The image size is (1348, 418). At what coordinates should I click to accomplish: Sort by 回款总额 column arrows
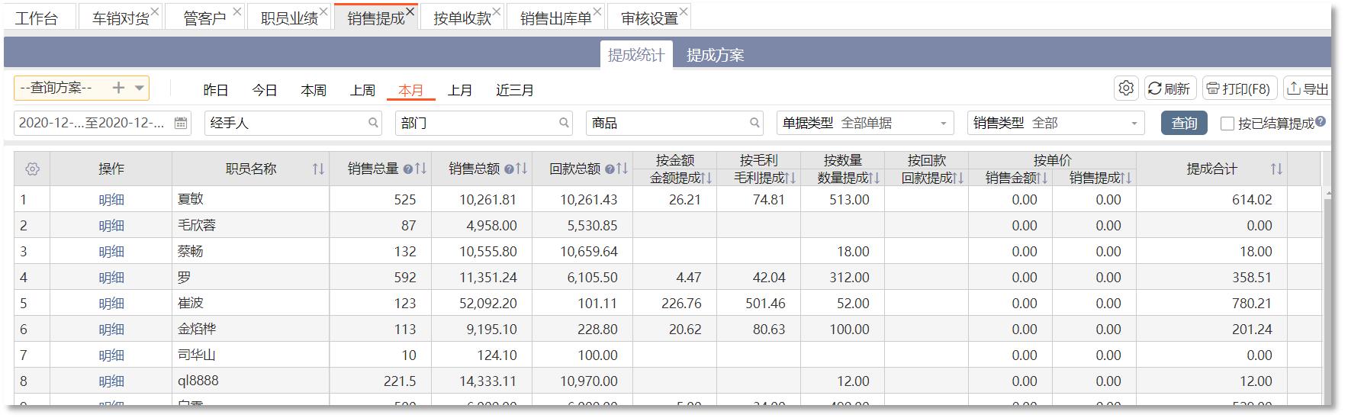(623, 169)
